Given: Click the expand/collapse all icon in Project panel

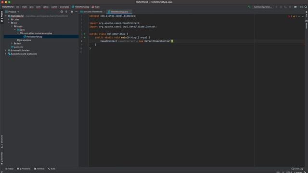Looking at the screenshot, I should (x=66, y=12).
